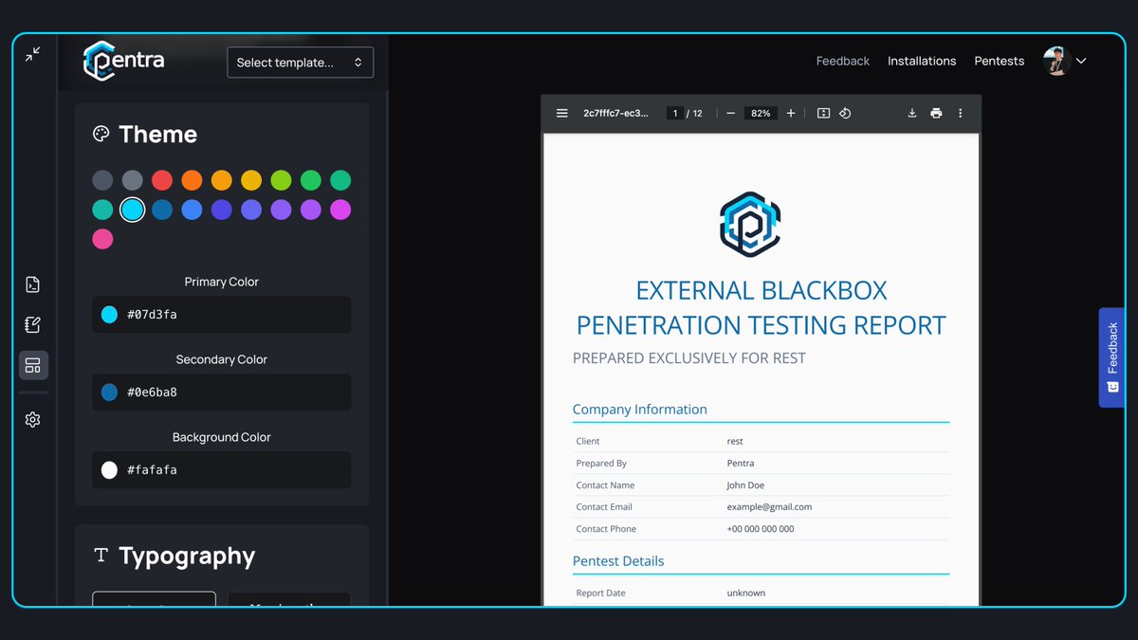
Task: Pick the lime green theme color
Action: [281, 180]
